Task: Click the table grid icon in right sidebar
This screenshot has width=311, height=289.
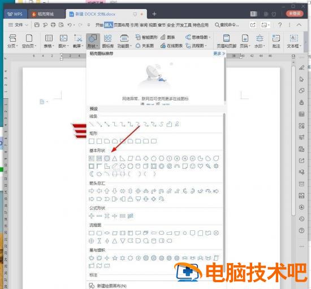Action: [x=301, y=114]
